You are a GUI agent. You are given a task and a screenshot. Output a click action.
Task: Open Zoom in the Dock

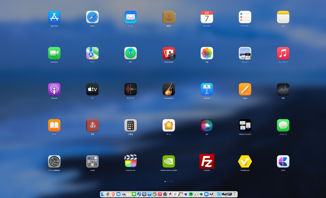tap(206, 194)
